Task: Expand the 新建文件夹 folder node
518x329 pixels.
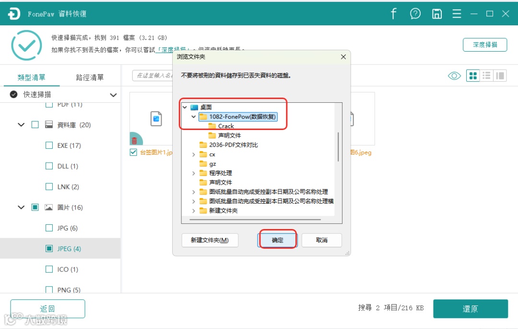Action: [194, 210]
